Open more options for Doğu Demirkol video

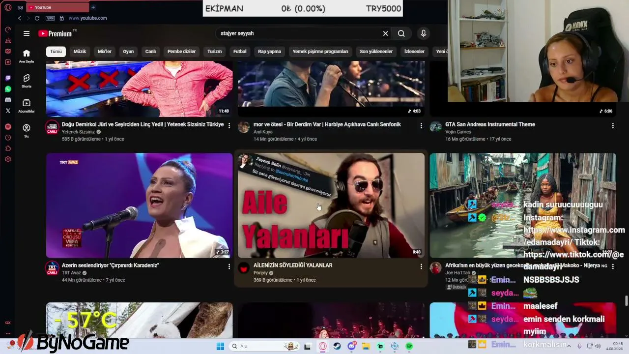tap(229, 126)
